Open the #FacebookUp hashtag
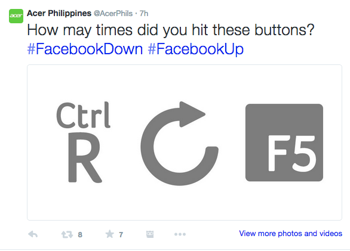Viewport: 350px width, 251px height. 195,49
